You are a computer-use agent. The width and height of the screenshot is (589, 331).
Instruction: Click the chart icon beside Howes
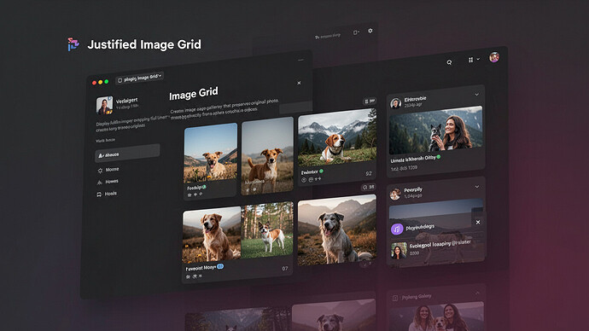coord(100,183)
